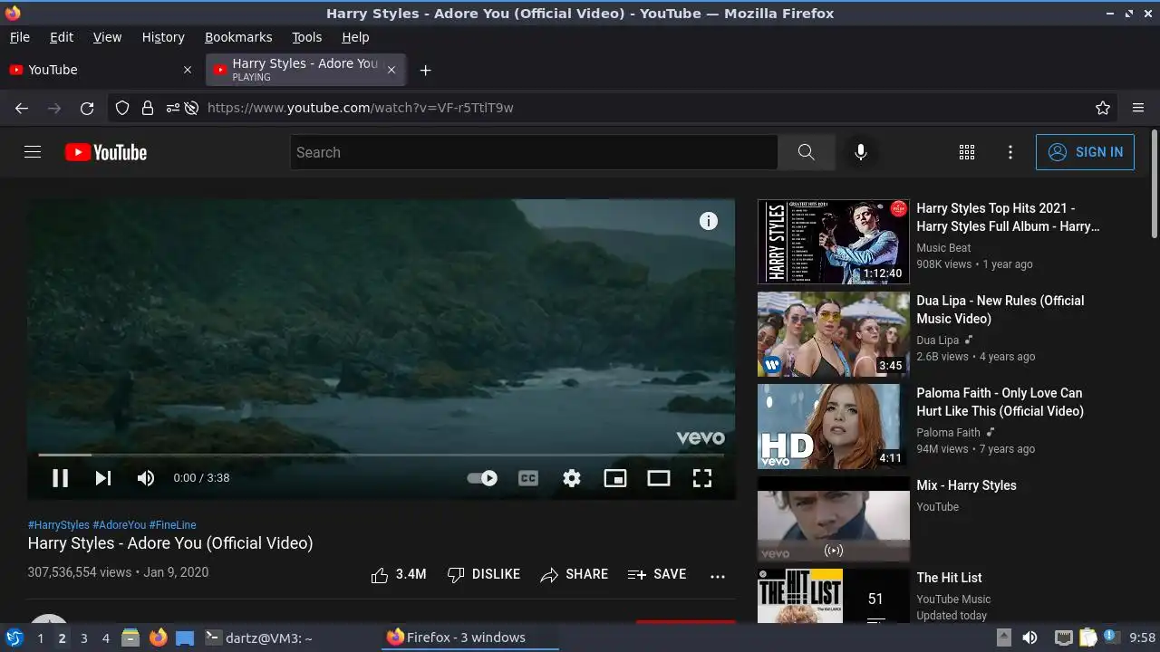The image size is (1160, 652).
Task: Open system volume tray icon
Action: click(x=1030, y=638)
